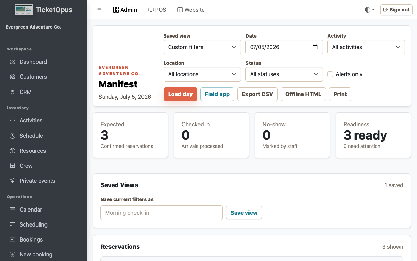417x261 pixels.
Task: Switch to the Website tab
Action: tap(191, 10)
